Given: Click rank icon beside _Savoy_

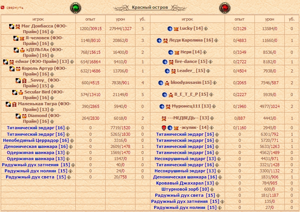Looking at the screenshot, I should [x=24, y=81].
